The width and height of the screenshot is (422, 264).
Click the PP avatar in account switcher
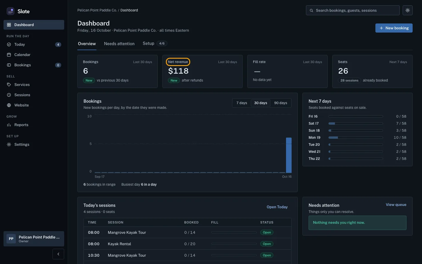[x=11, y=239]
